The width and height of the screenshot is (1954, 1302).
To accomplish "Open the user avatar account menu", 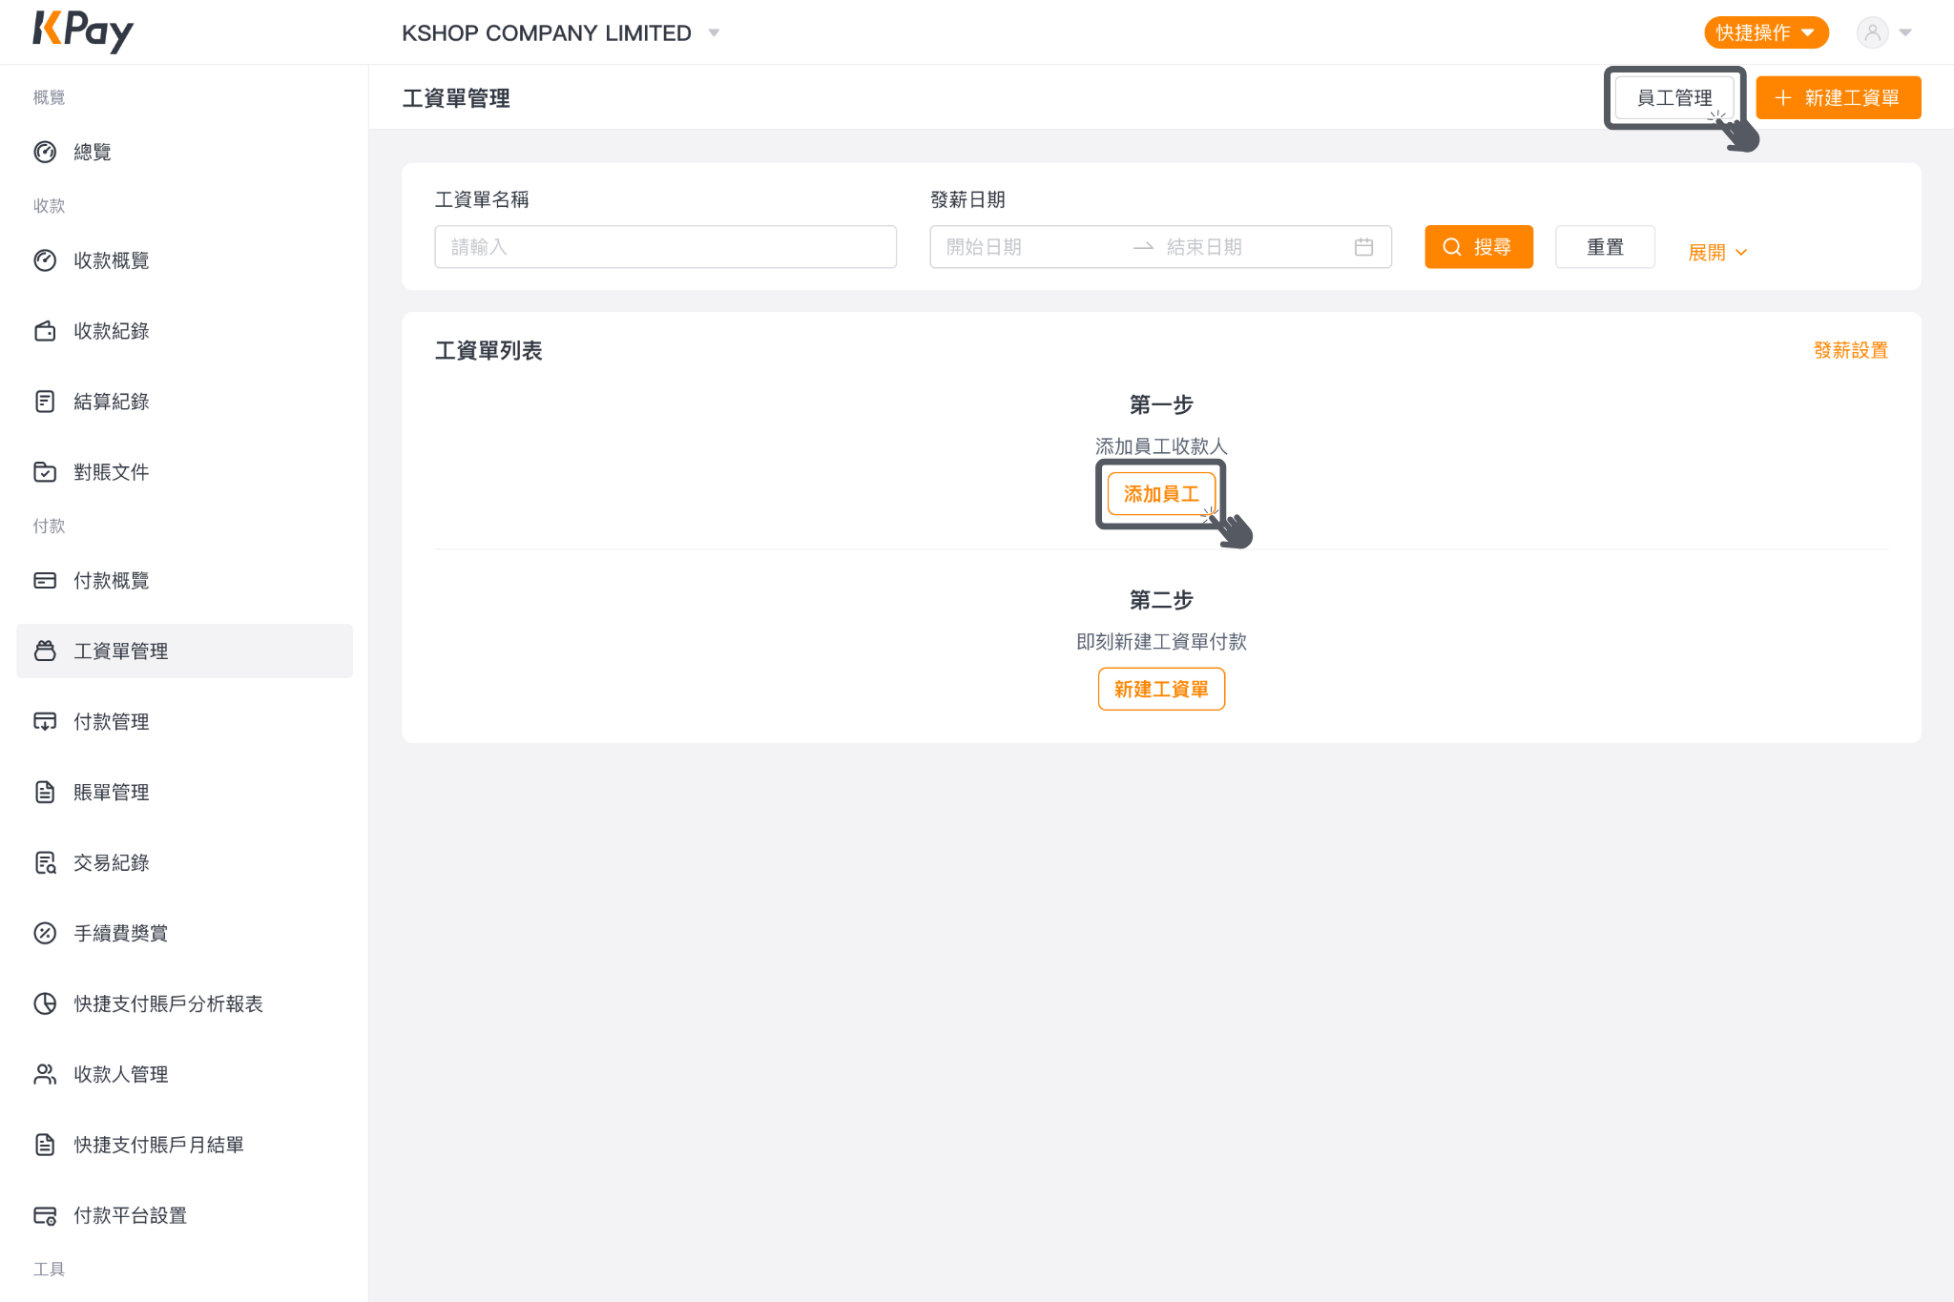I will pyautogui.click(x=1884, y=32).
